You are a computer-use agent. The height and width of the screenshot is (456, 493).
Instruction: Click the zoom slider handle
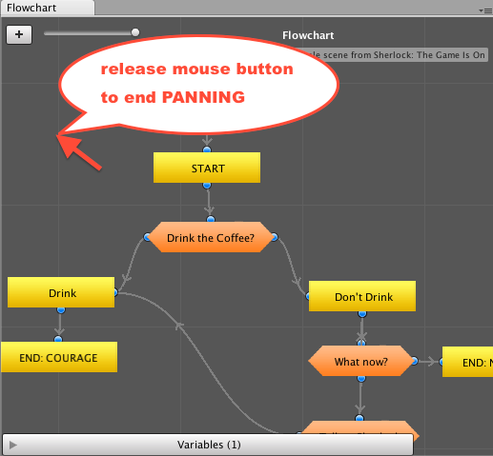pos(135,32)
